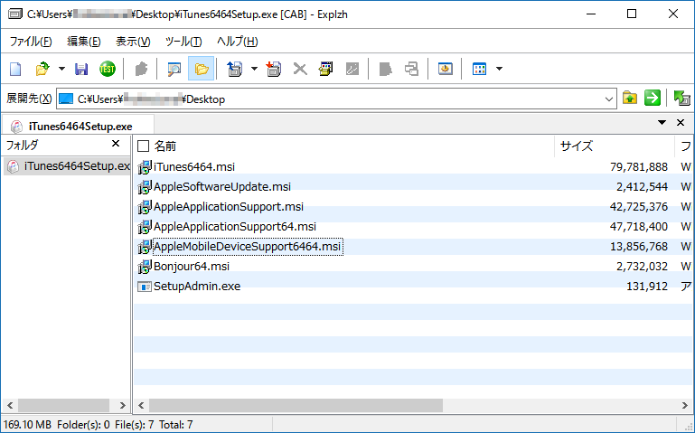Toggle the select-all checkbox beside 名前
The image size is (695, 433).
pos(143,146)
